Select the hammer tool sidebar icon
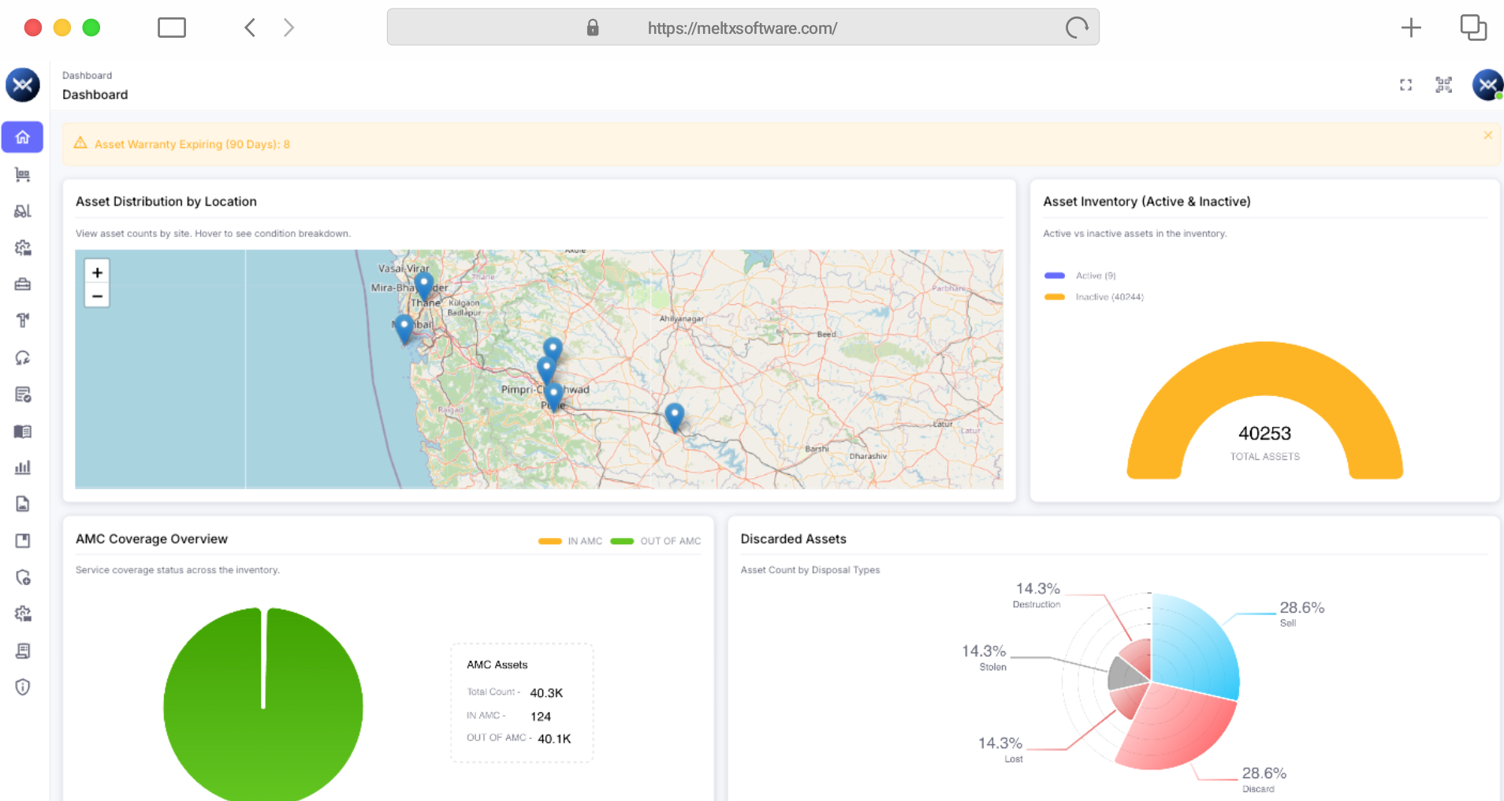 tap(22, 321)
